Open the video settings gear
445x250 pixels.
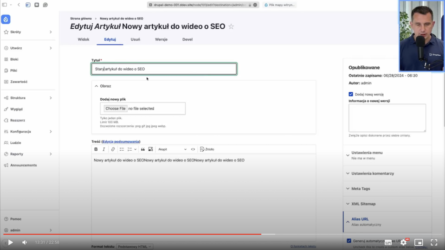[x=404, y=242]
